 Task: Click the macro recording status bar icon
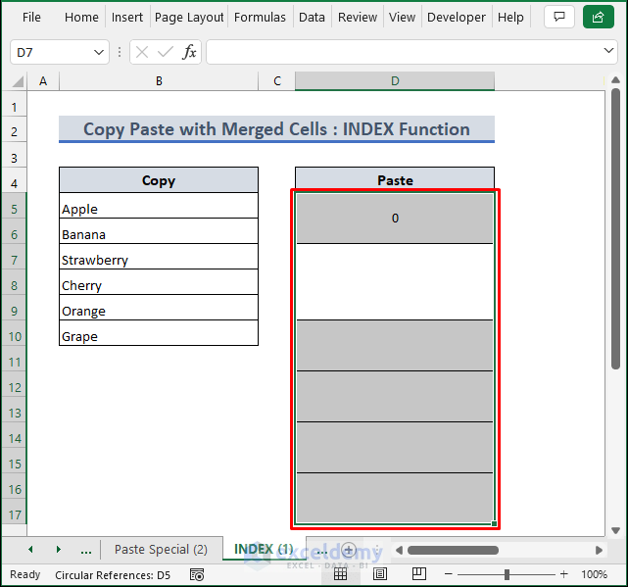click(x=197, y=574)
